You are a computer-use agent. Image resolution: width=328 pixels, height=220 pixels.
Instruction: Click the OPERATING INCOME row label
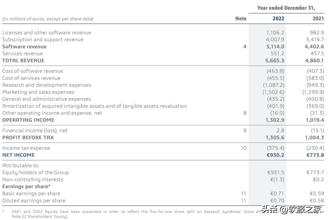(28, 120)
